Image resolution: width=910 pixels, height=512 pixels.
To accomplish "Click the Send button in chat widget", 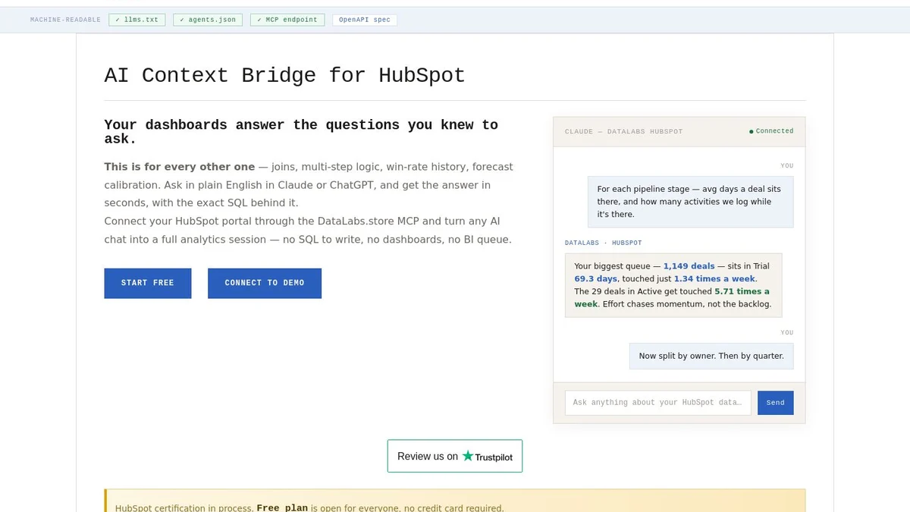I will coord(776,403).
